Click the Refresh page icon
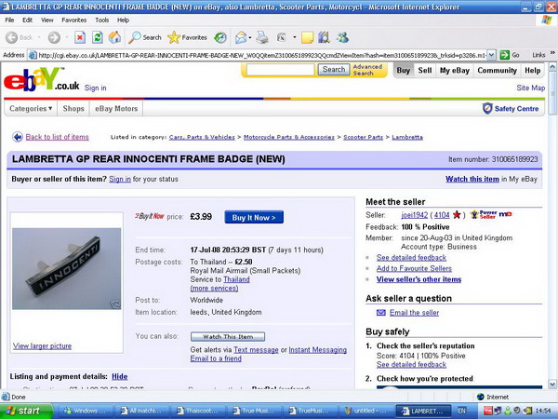Viewport: 558px width, 419px height. [x=97, y=37]
